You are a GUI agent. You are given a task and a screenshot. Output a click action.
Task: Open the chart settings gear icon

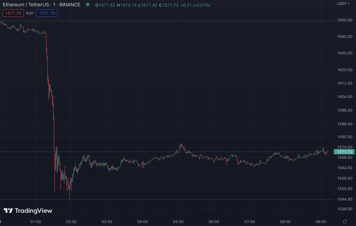pos(345,222)
